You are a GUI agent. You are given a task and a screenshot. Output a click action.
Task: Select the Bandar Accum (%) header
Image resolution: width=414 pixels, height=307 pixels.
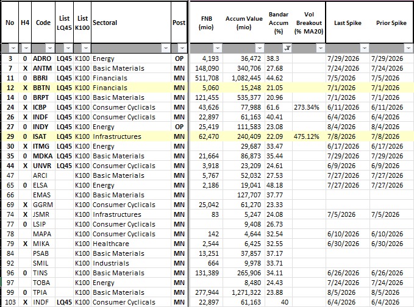pos(278,23)
